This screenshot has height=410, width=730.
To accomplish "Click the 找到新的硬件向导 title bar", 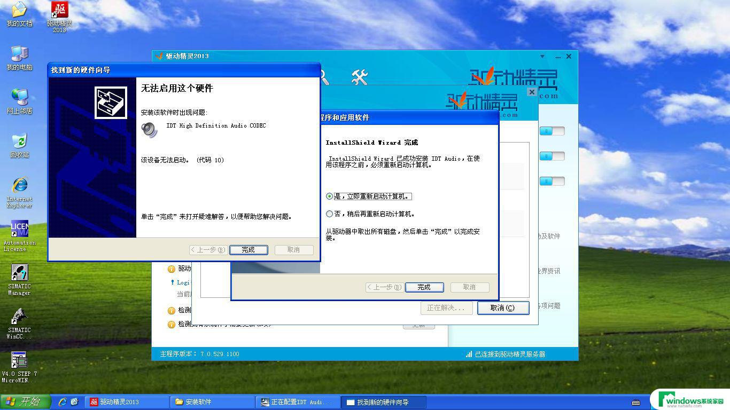I will pos(184,70).
